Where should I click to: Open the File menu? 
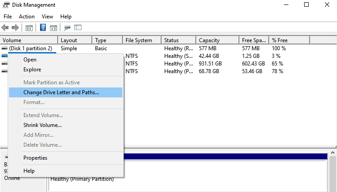click(8, 17)
